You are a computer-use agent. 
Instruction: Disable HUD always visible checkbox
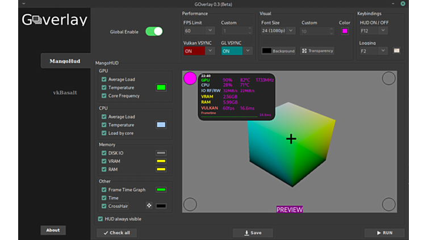pos(101,219)
